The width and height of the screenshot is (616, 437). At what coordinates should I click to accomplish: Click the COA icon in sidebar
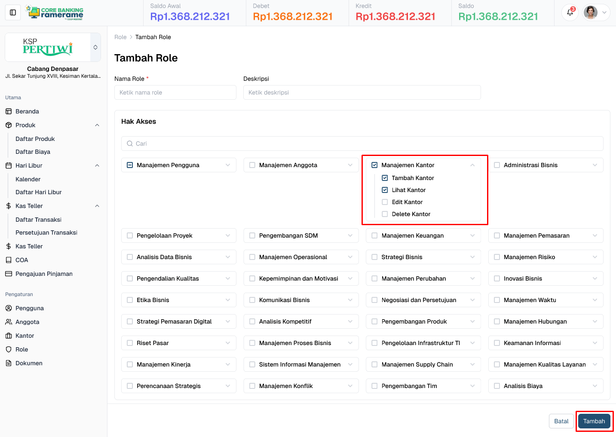click(x=9, y=260)
